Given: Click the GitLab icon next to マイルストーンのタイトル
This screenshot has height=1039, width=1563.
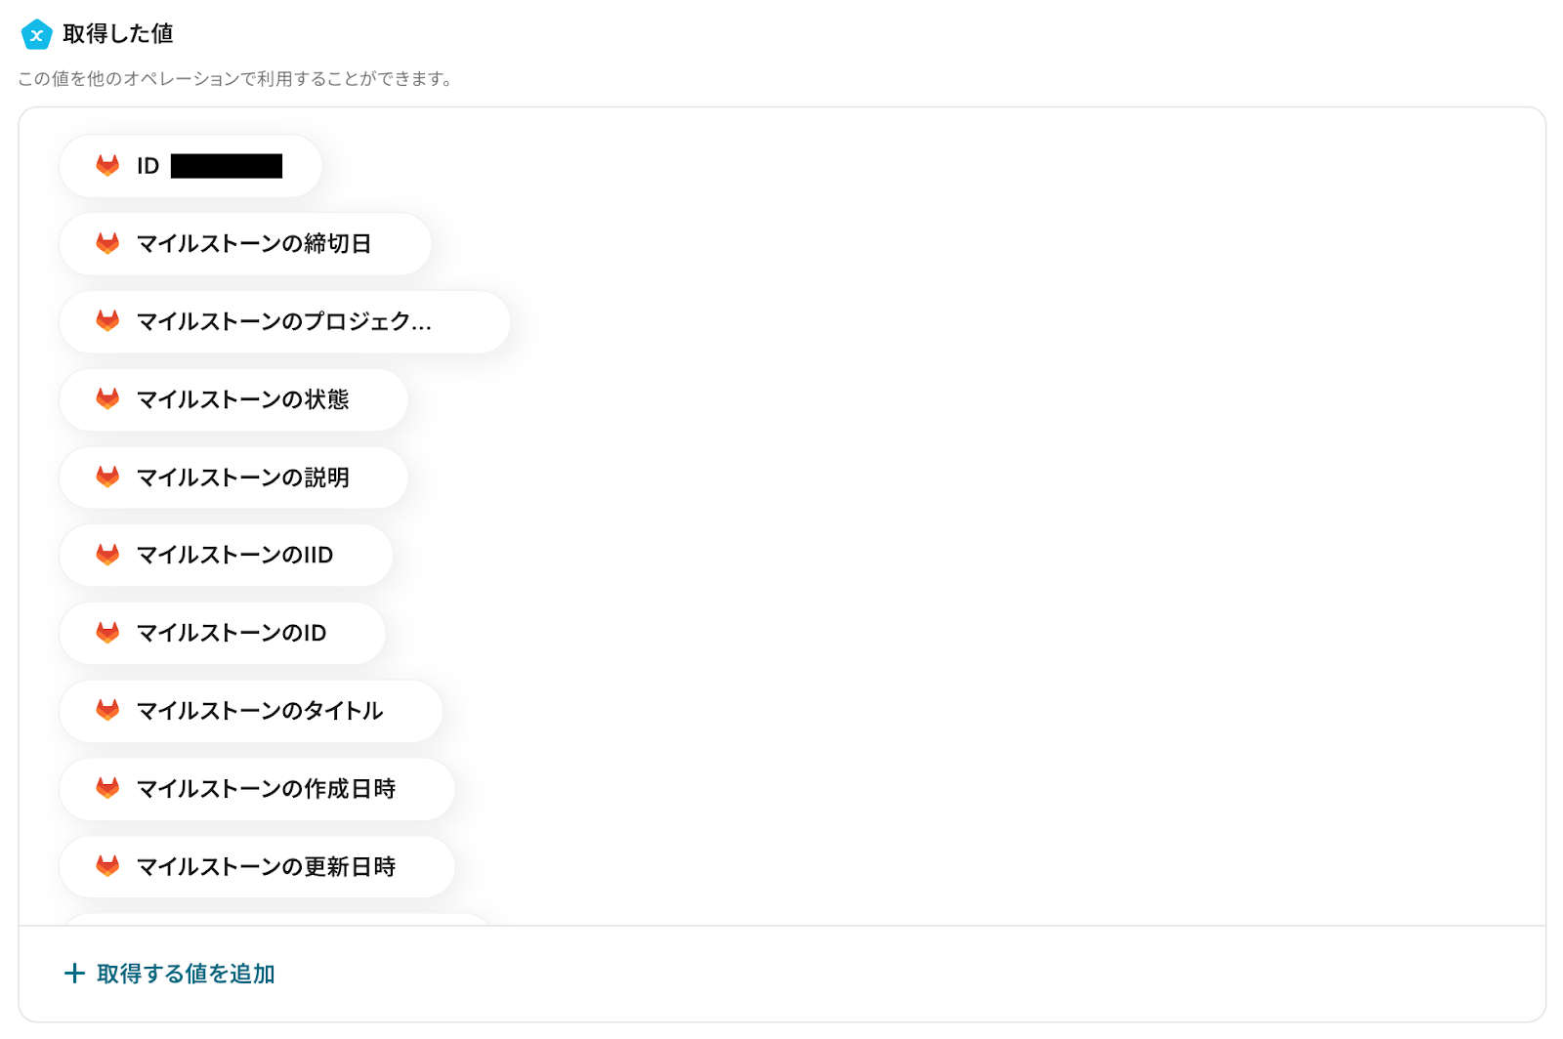Looking at the screenshot, I should [x=107, y=711].
